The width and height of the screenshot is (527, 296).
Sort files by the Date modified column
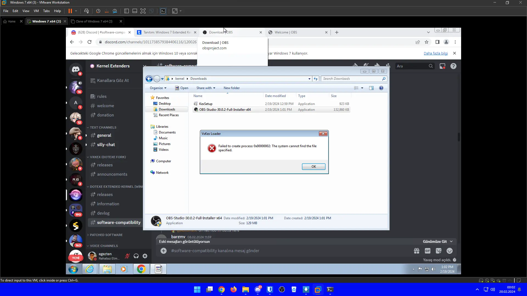click(280, 96)
